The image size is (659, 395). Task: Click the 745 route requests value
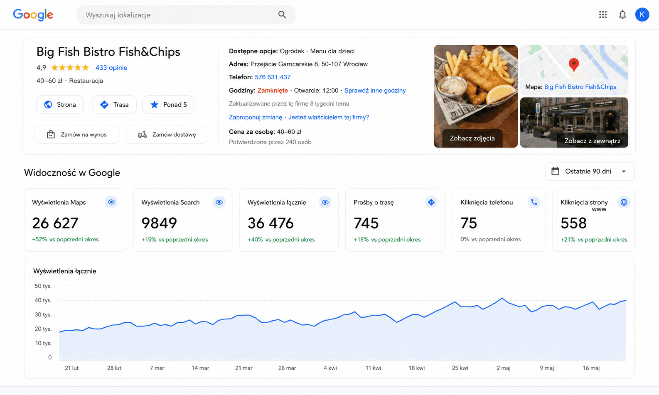366,223
